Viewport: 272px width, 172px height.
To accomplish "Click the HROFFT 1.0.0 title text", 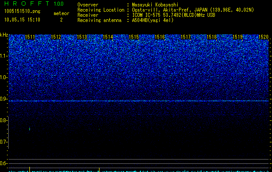I will pyautogui.click(x=34, y=3).
